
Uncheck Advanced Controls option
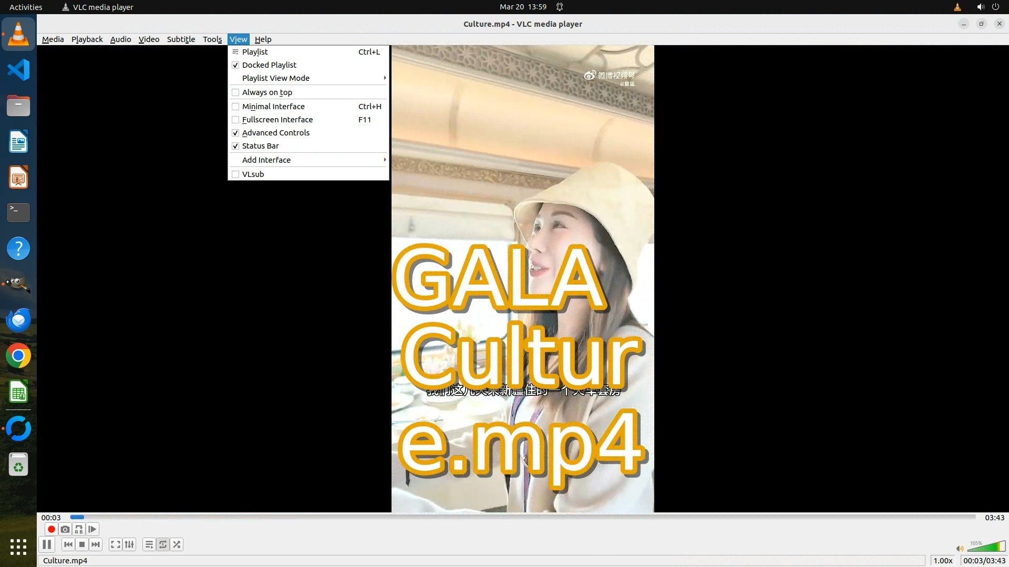coord(275,133)
